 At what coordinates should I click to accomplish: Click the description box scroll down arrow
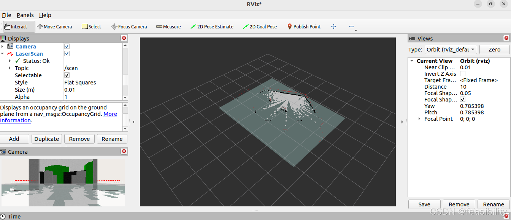point(125,129)
